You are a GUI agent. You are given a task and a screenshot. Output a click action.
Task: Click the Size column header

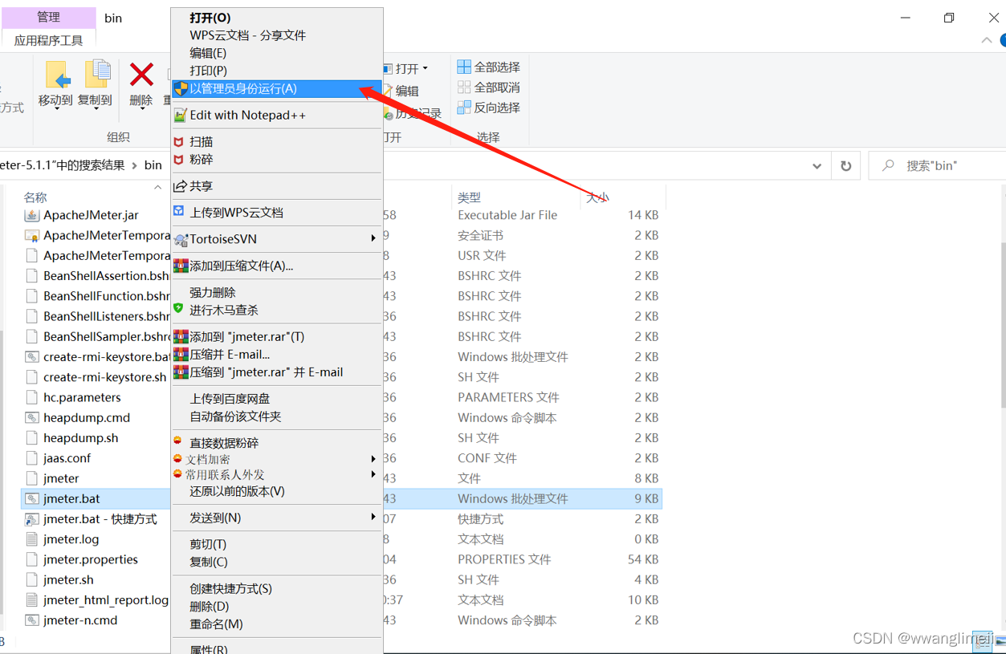point(597,197)
